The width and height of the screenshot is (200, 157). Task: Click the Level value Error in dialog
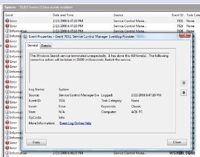[x=62, y=106]
